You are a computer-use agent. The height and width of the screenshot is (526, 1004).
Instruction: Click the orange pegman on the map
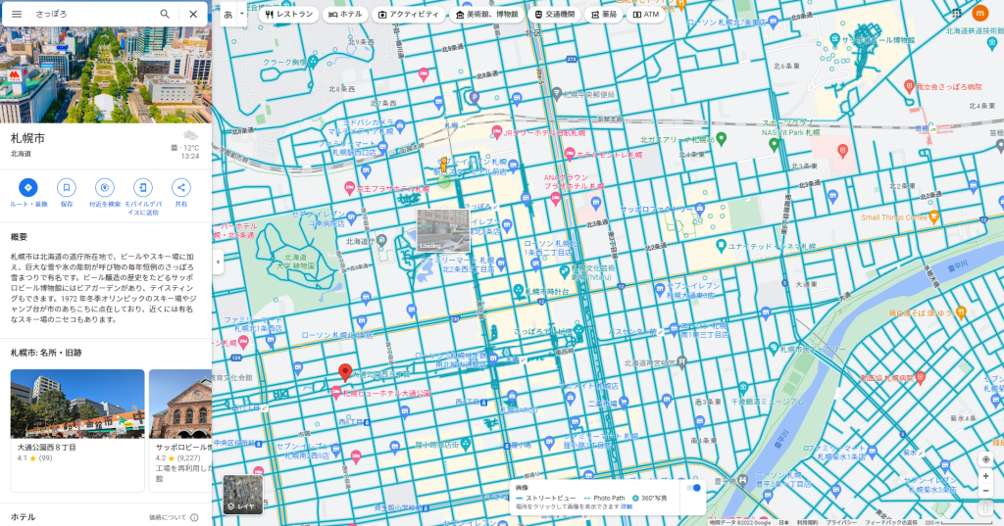click(x=443, y=166)
